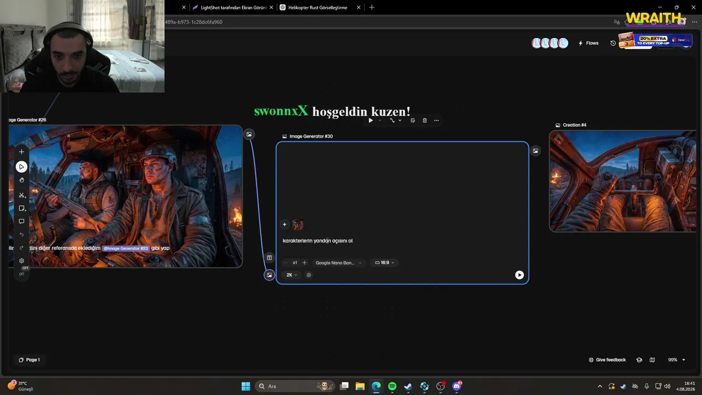This screenshot has height=395, width=702.
Task: Add a reference image with plus button
Action: (284, 224)
